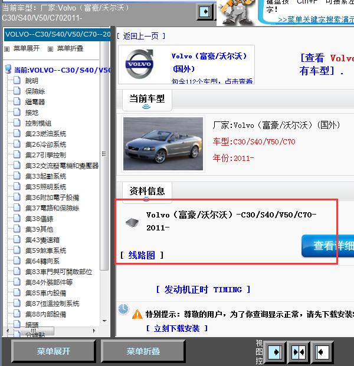This screenshot has width=354, height=366.
Task: Click the page icon beside 接地
Action: (17, 112)
